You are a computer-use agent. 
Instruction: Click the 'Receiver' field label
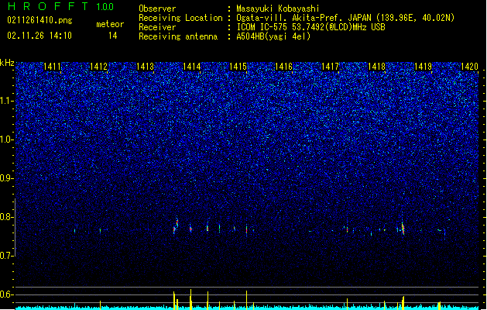(x=157, y=27)
